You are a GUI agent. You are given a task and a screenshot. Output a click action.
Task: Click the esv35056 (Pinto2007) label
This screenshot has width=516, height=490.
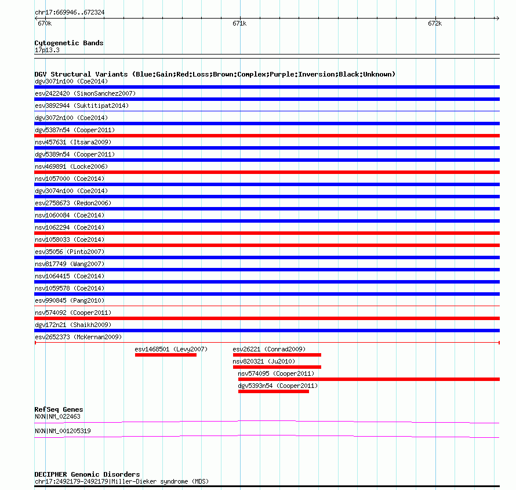point(70,252)
